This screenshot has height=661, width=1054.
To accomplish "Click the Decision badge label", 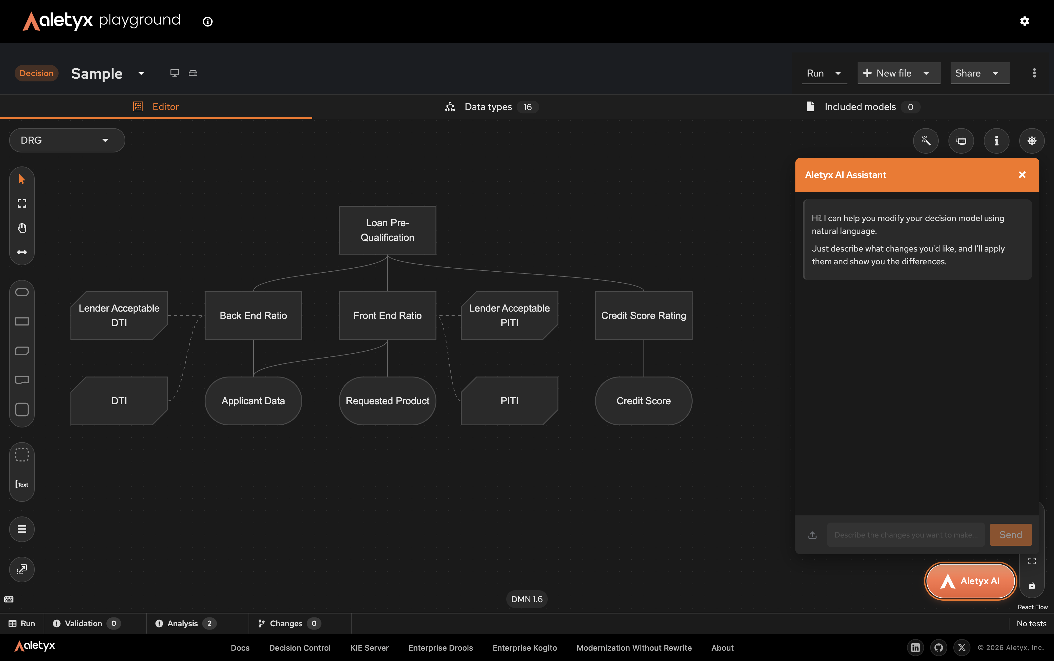I will 36,73.
